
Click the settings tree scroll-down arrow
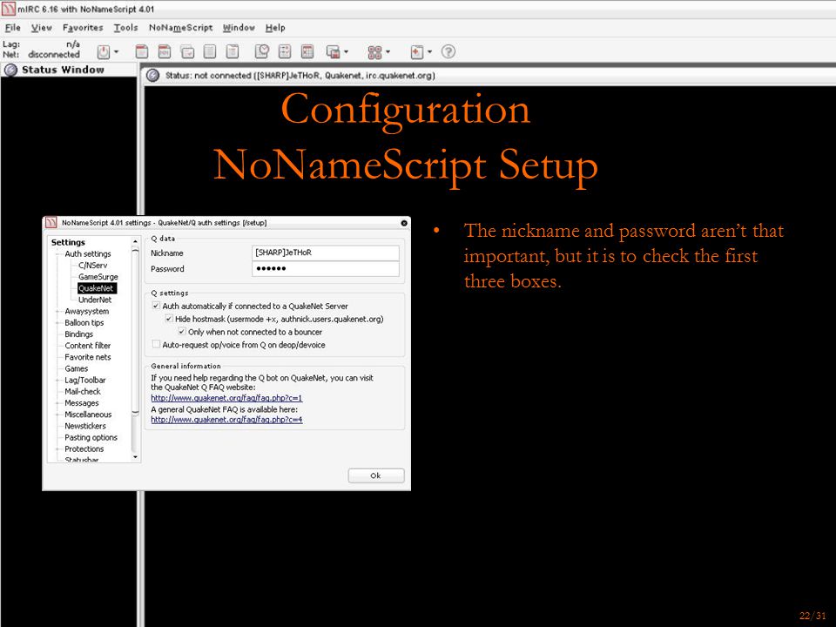tap(136, 457)
